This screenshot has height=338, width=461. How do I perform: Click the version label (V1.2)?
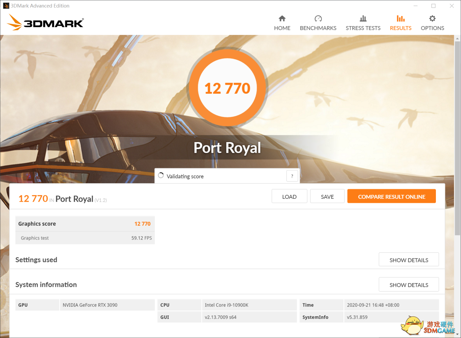tap(101, 200)
